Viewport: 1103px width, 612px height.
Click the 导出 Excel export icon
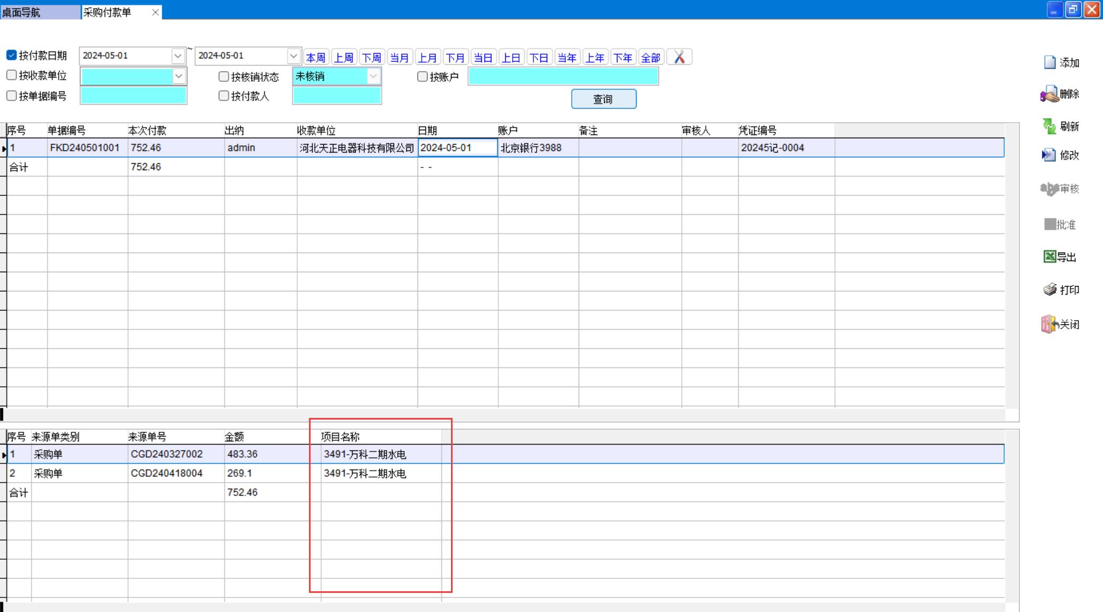pos(1050,257)
